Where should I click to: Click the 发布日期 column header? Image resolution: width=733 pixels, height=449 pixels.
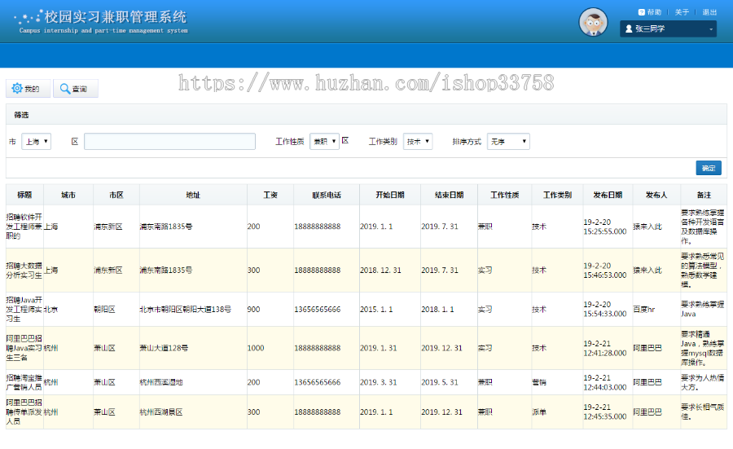point(608,195)
